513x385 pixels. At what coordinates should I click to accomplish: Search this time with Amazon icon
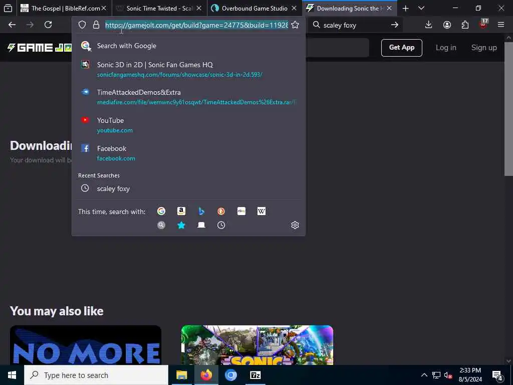click(x=181, y=211)
